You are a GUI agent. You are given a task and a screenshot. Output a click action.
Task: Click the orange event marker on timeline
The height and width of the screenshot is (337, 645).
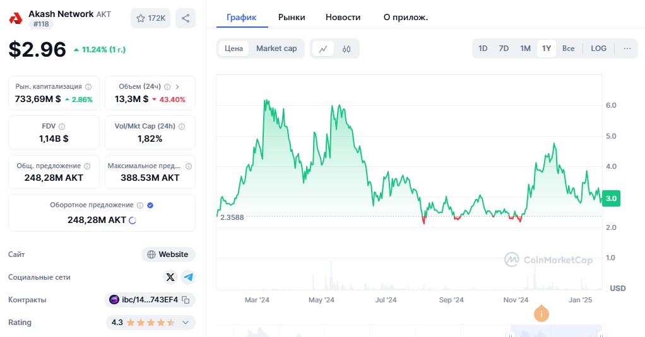tap(541, 313)
